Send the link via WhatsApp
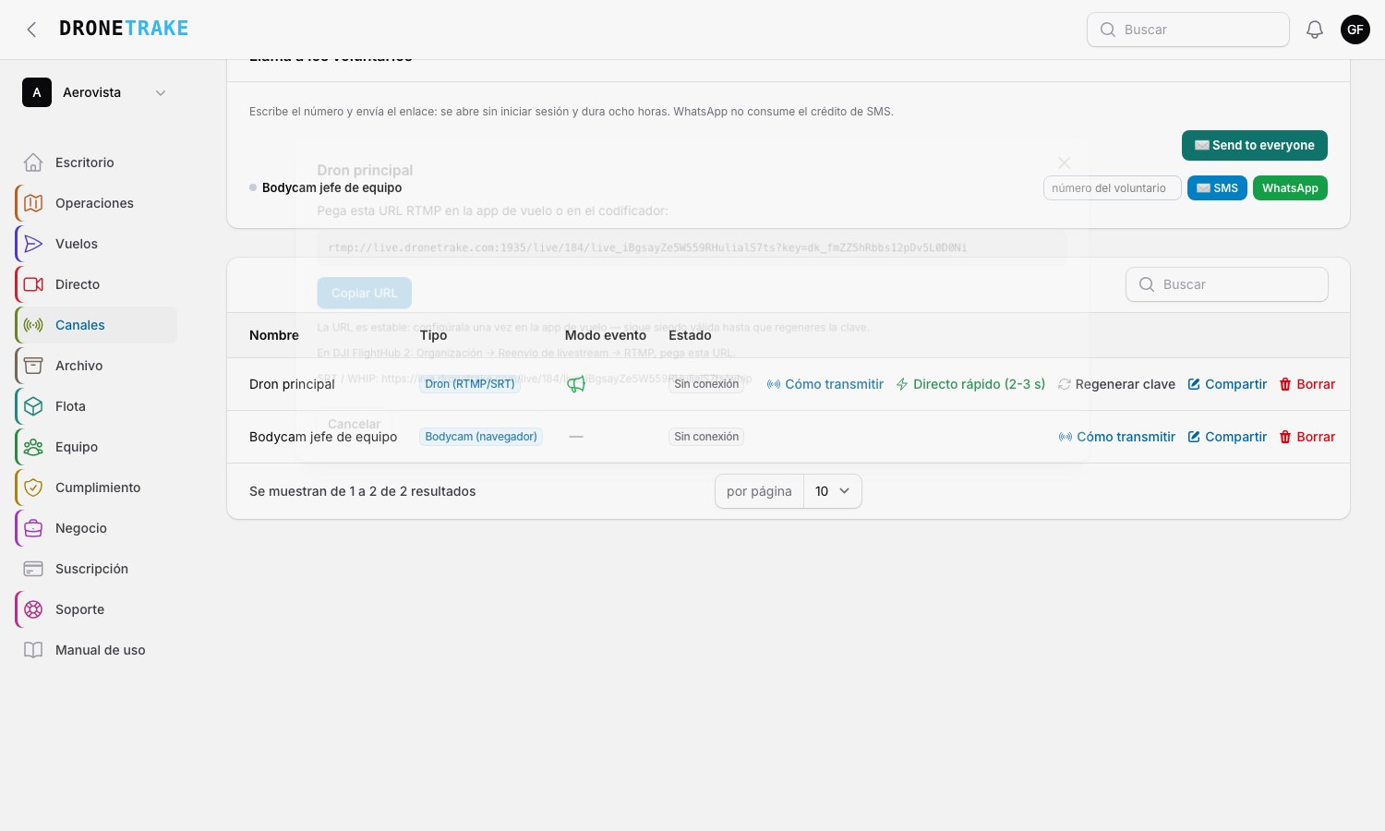Screen dimensions: 1385x831 tap(1290, 188)
